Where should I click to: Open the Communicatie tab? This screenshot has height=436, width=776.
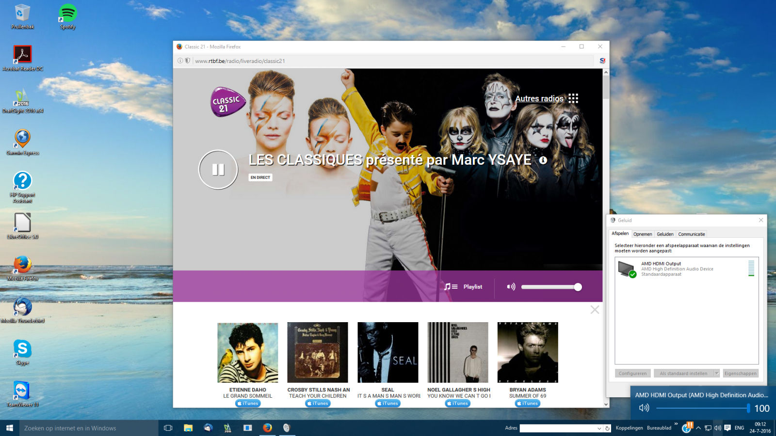692,234
